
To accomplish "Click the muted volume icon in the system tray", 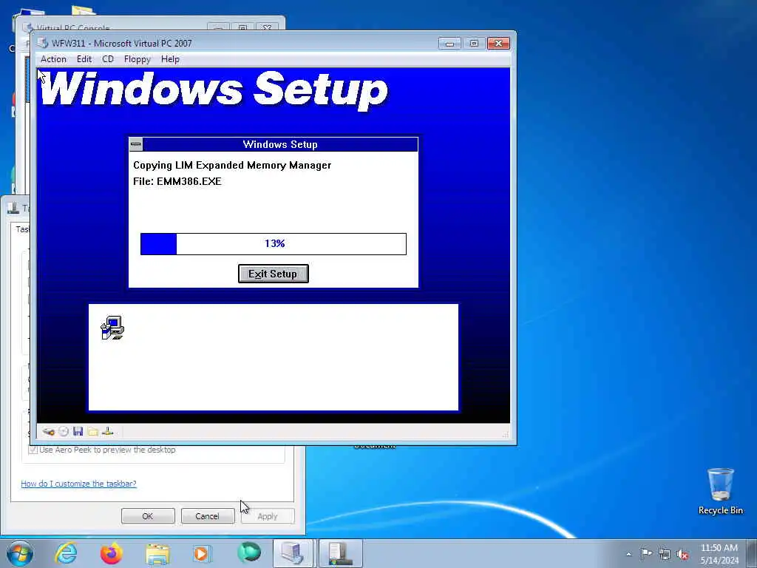I will [x=682, y=554].
